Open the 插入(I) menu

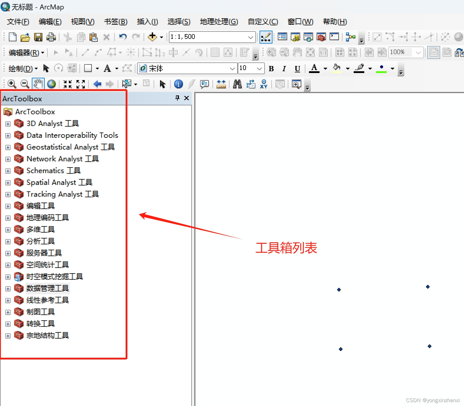147,21
